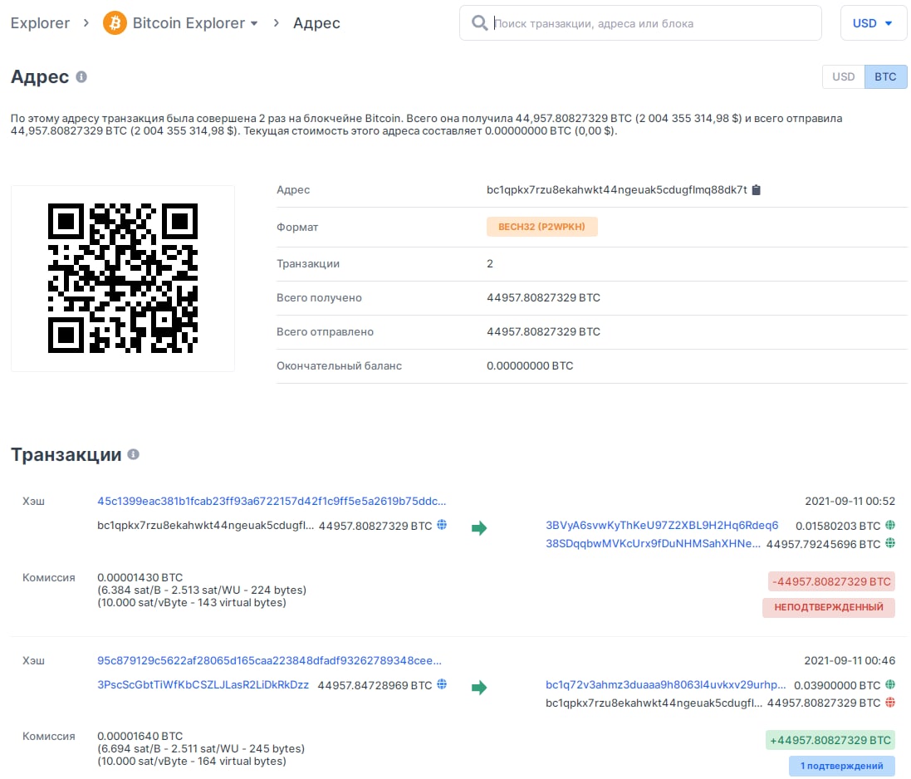Click truncated input address in first transaction
The width and height of the screenshot is (911, 779).
[x=206, y=526]
